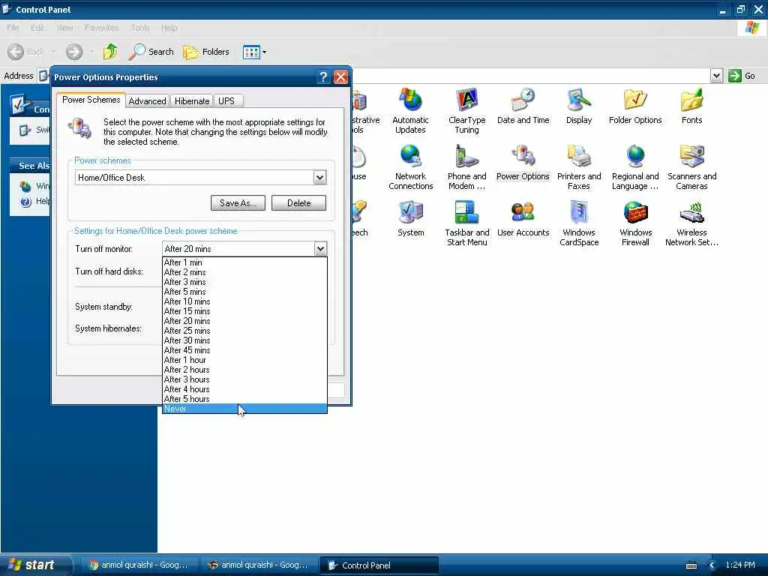Choose After 5 hours option

(244, 399)
